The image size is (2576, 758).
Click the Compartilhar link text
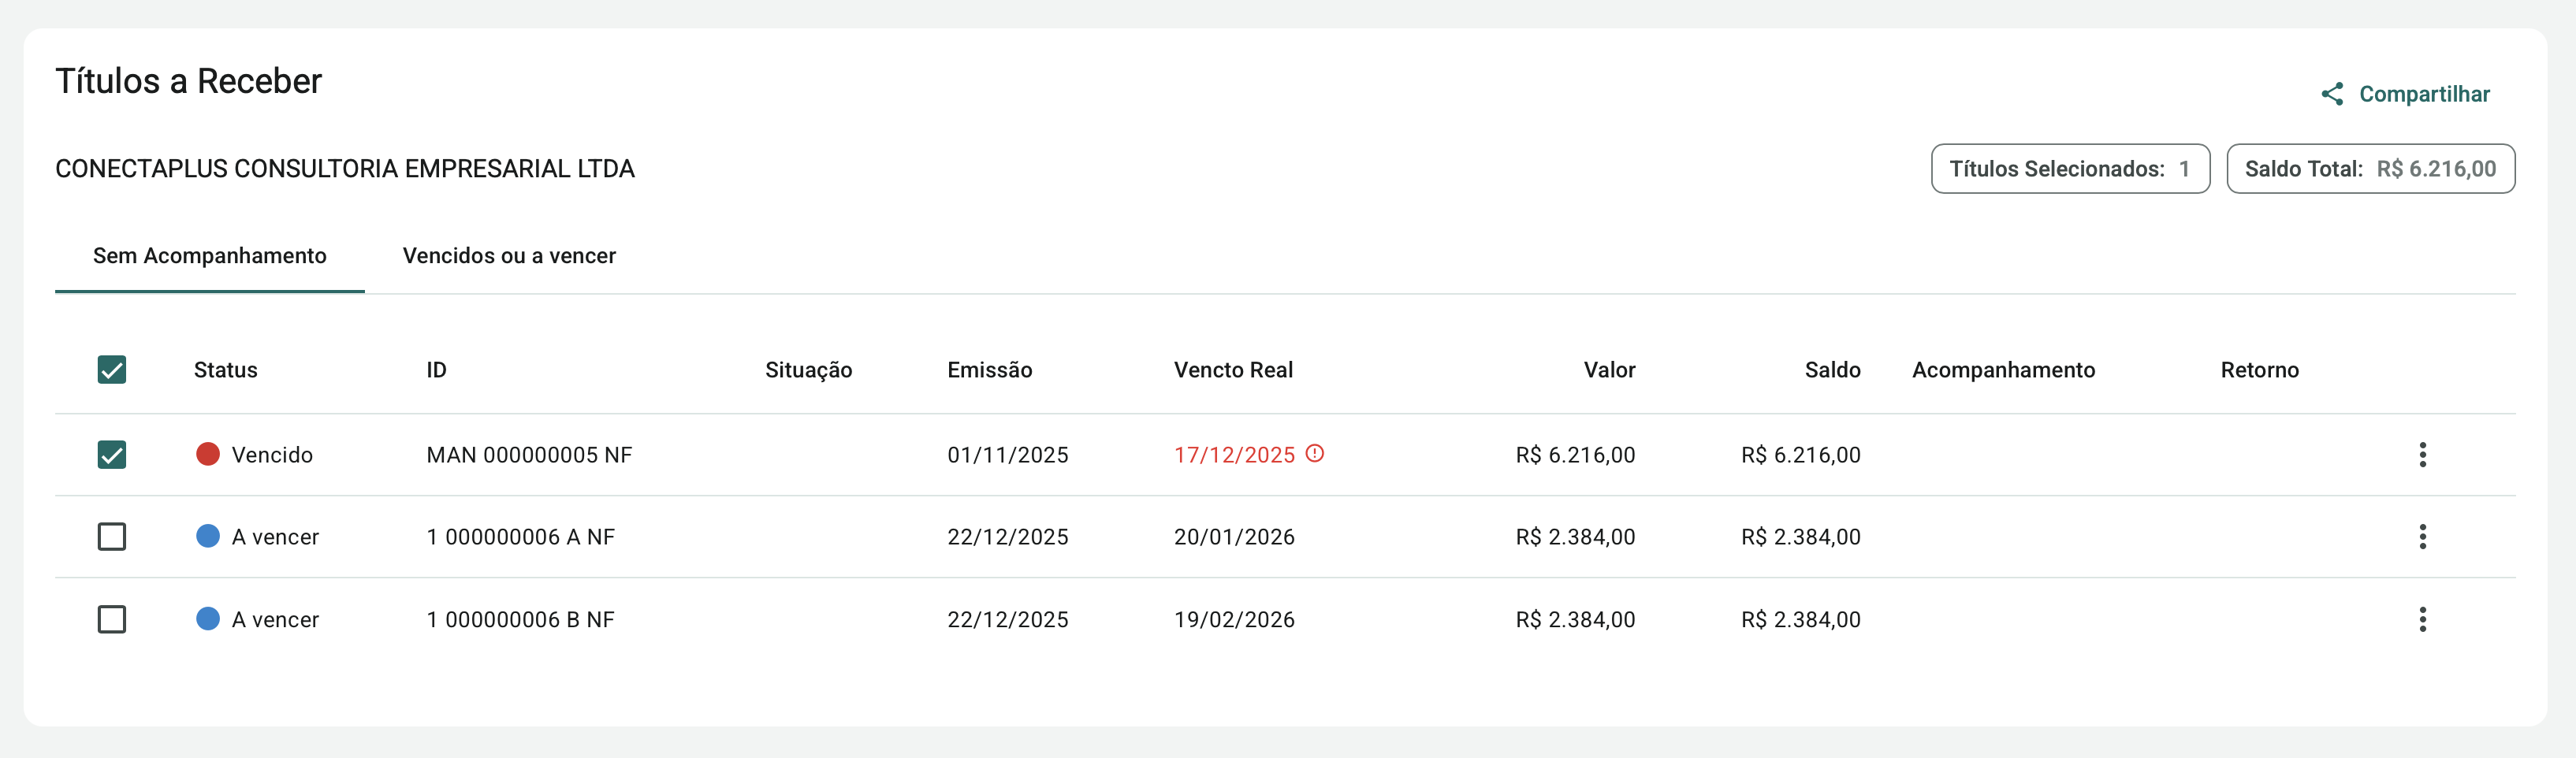click(2424, 94)
